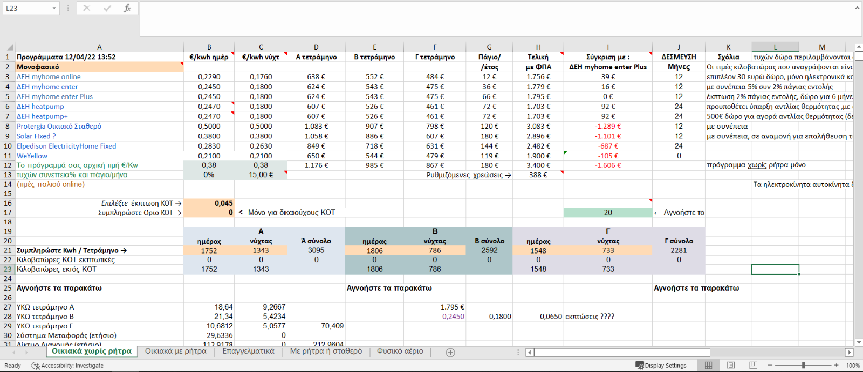Screen dimensions: 863x372
Task: Click the zoom out minus icon
Action: click(770, 366)
